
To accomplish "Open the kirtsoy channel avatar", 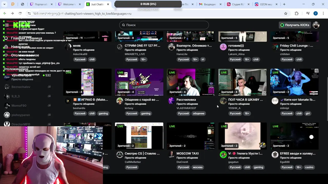I will pos(120,101).
